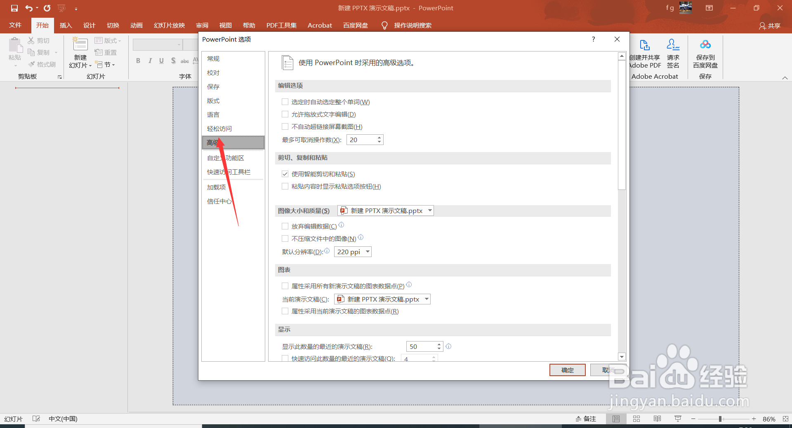The height and width of the screenshot is (428, 792).
Task: Check 属性采用所有新演示文稿的图表数据点 box
Action: tap(285, 286)
